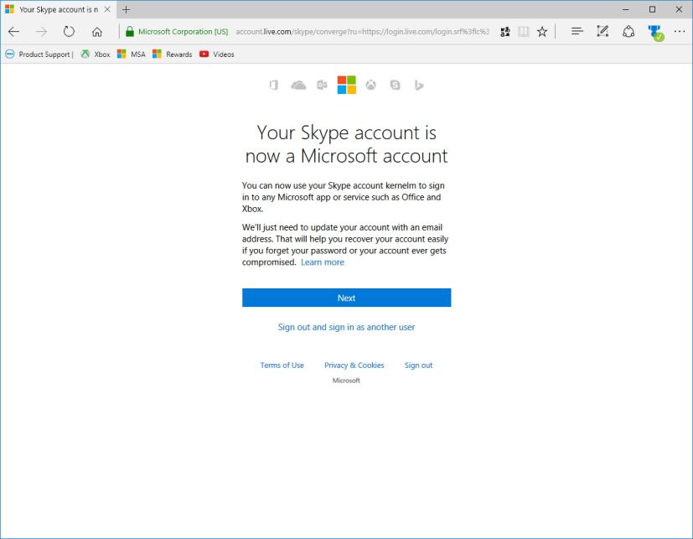Click the Bing icon in service header
Screen dimensions: 693x539
(418, 85)
